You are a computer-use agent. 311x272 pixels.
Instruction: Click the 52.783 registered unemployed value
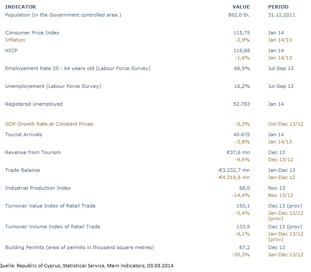(x=241, y=104)
